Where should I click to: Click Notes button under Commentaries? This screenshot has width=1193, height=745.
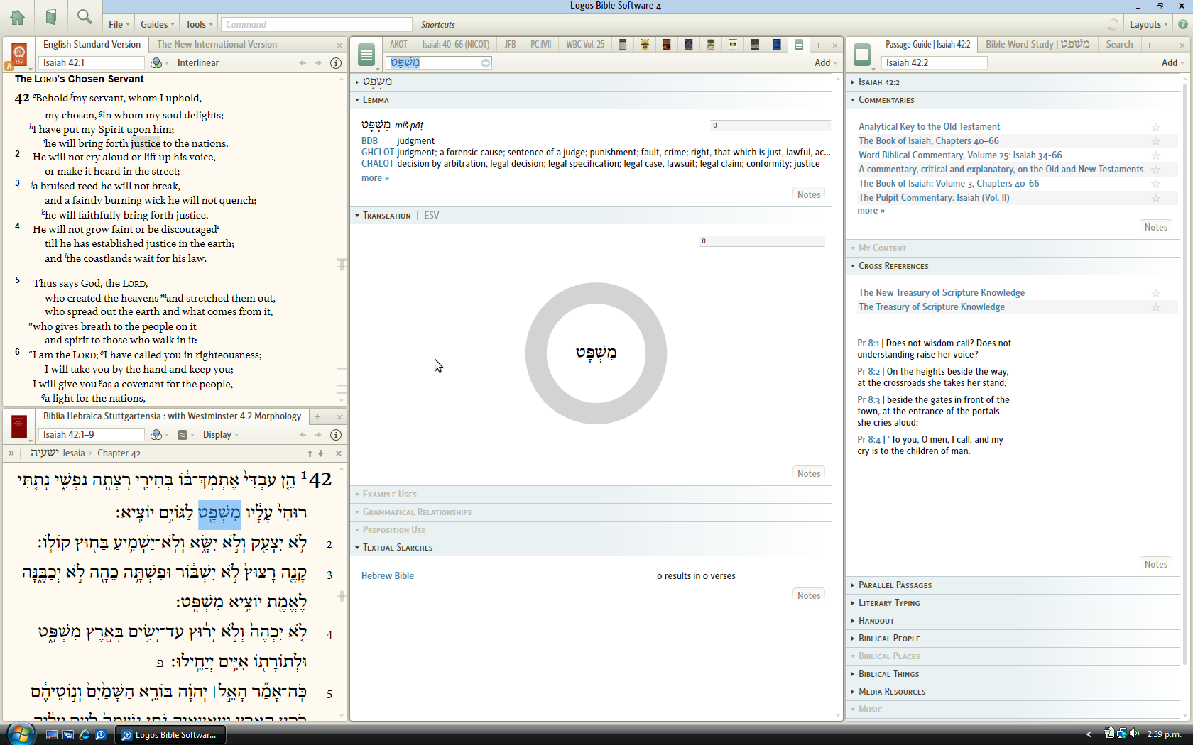coord(1156,227)
